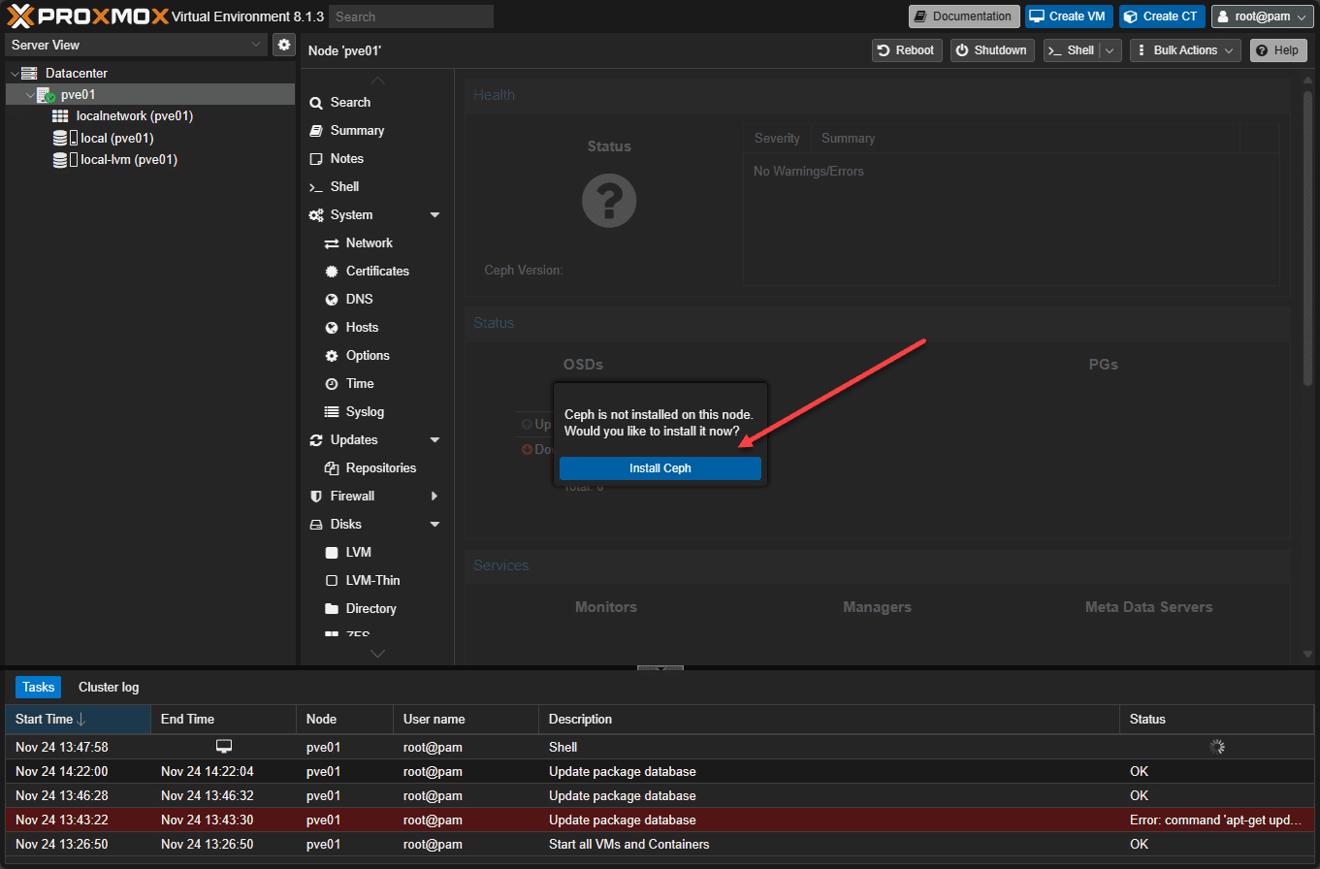Select Summary in the node menu

[357, 130]
